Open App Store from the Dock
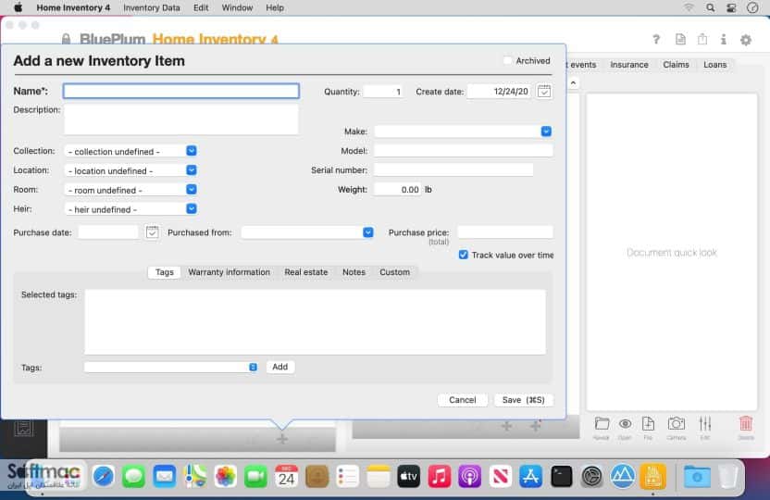Viewport: 770px width, 500px height. [531, 477]
